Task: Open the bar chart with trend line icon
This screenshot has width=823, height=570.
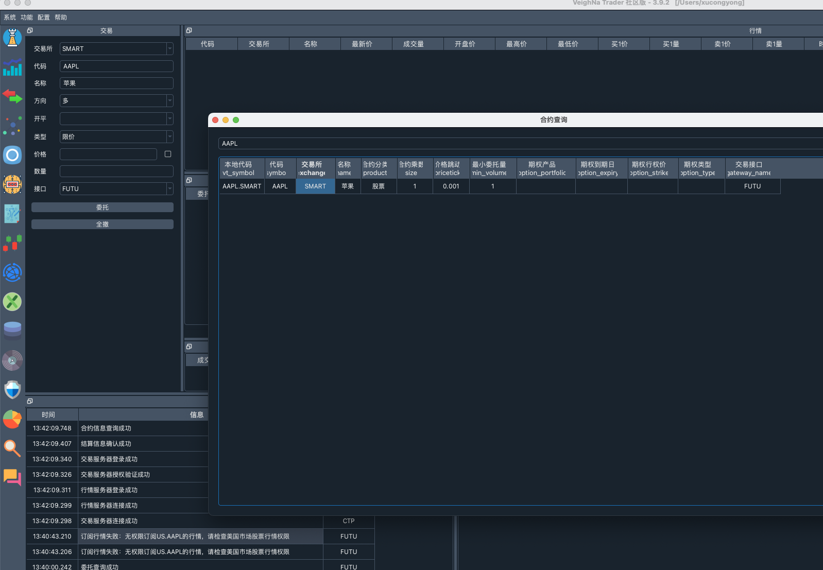Action: pos(12,67)
